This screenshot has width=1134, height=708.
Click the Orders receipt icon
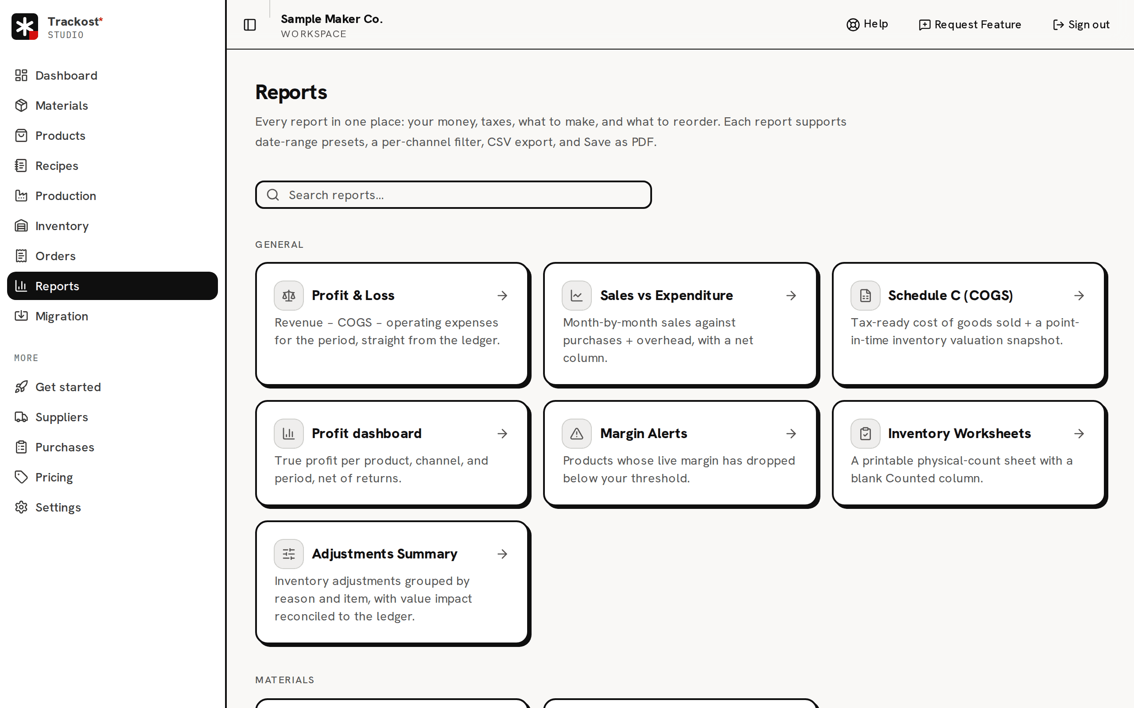coord(21,256)
